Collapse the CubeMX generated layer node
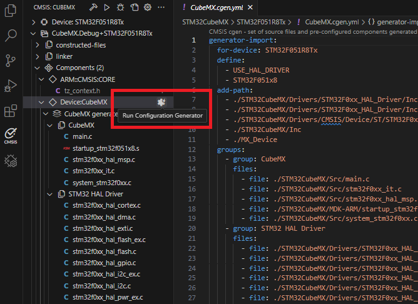This screenshot has height=304, width=418. pos(46,114)
